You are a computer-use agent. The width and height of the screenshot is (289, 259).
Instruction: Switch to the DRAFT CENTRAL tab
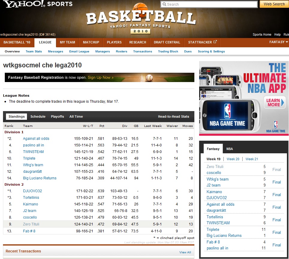click(167, 43)
